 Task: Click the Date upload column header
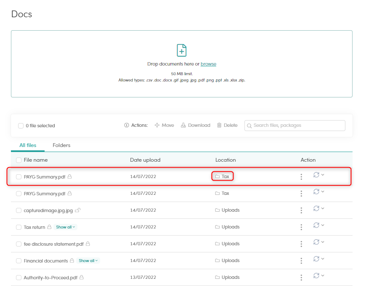coord(145,160)
